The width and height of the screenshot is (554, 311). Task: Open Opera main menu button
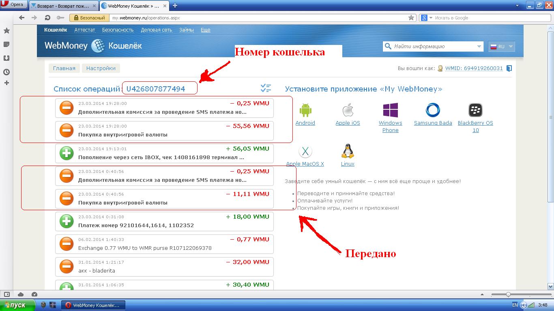pos(14,5)
